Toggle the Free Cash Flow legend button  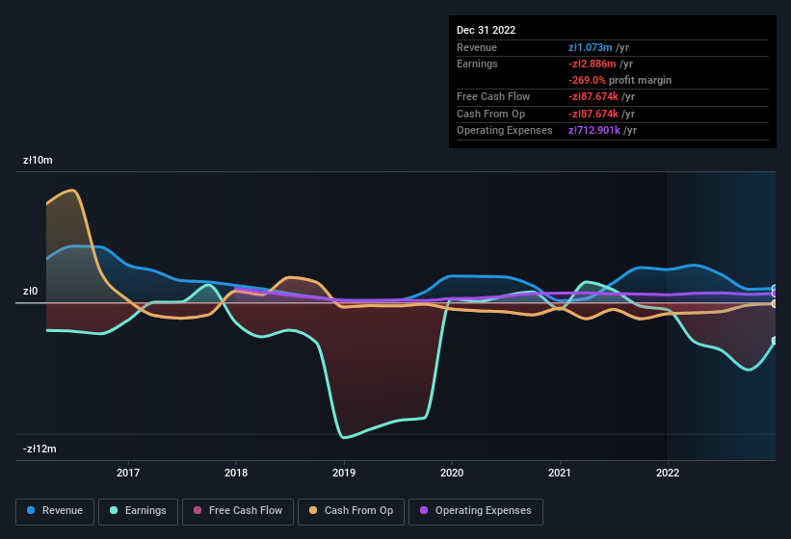tap(238, 511)
